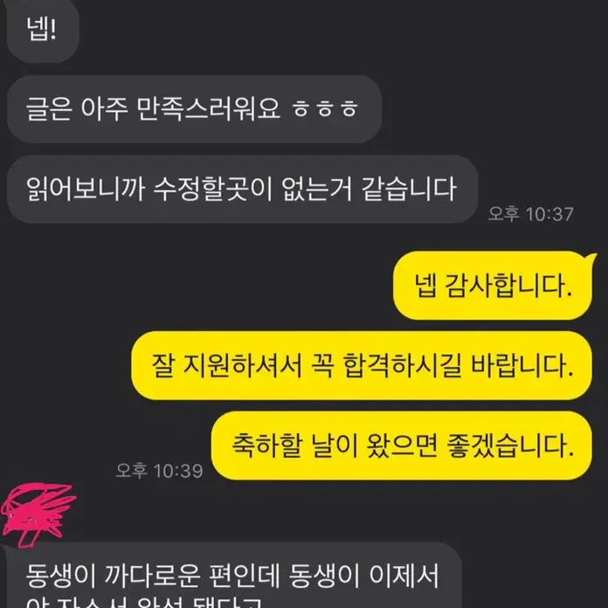Image resolution: width=608 pixels, height=608 pixels.
Task: Tap the word '만족스러워요' in the gray bubble
Action: click(x=209, y=109)
